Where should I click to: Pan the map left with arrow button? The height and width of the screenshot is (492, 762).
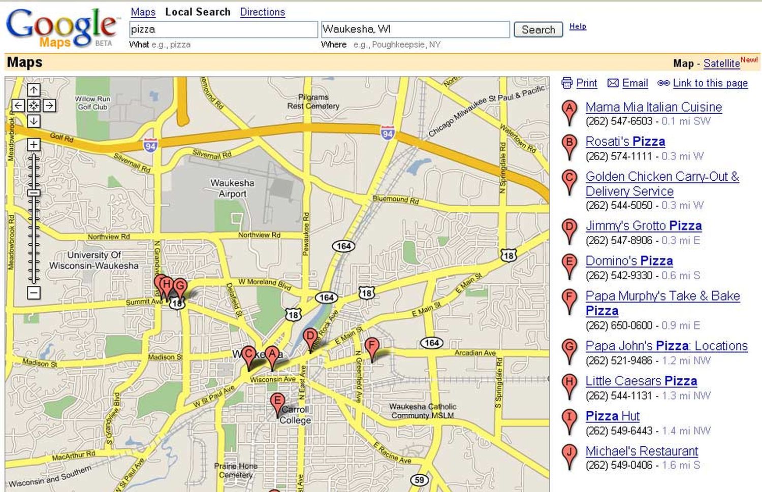click(18, 106)
